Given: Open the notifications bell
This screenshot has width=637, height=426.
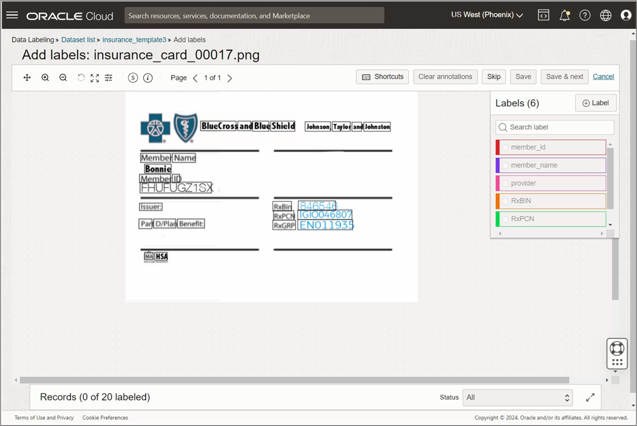Looking at the screenshot, I should click(x=564, y=15).
